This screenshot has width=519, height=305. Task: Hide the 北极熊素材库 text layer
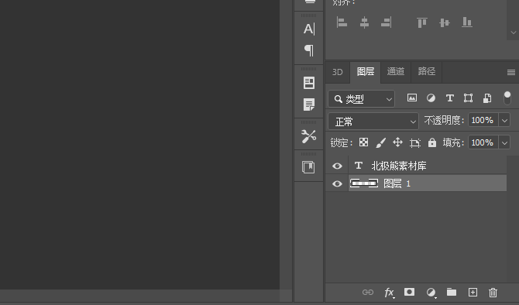[337, 166]
